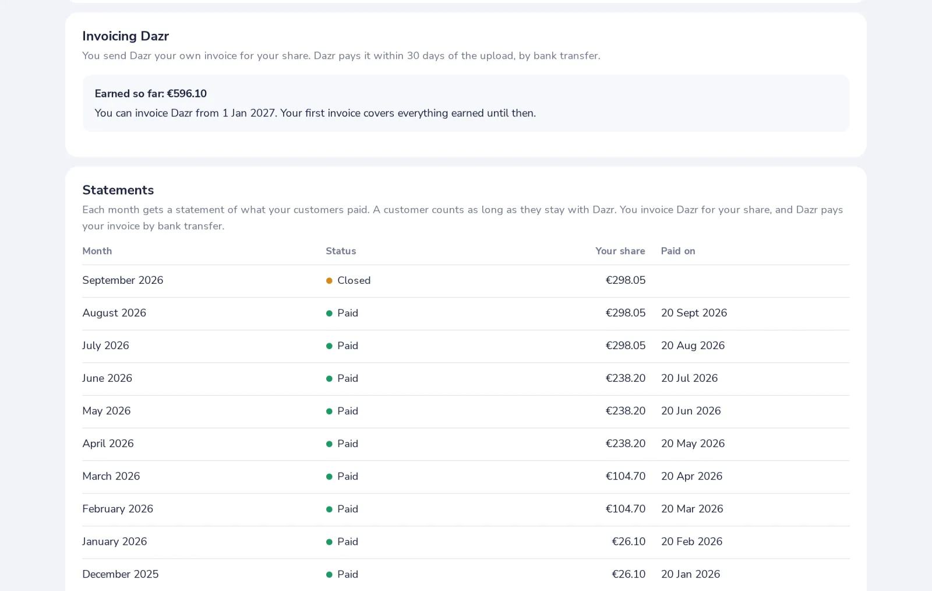
Task: Click the "20 Jul 2026" paid date
Action: (689, 378)
